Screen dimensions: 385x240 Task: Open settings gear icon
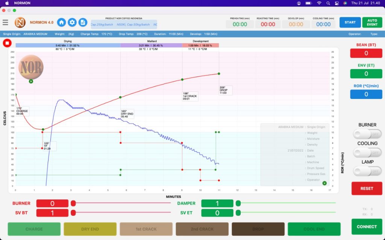(x=72, y=22)
